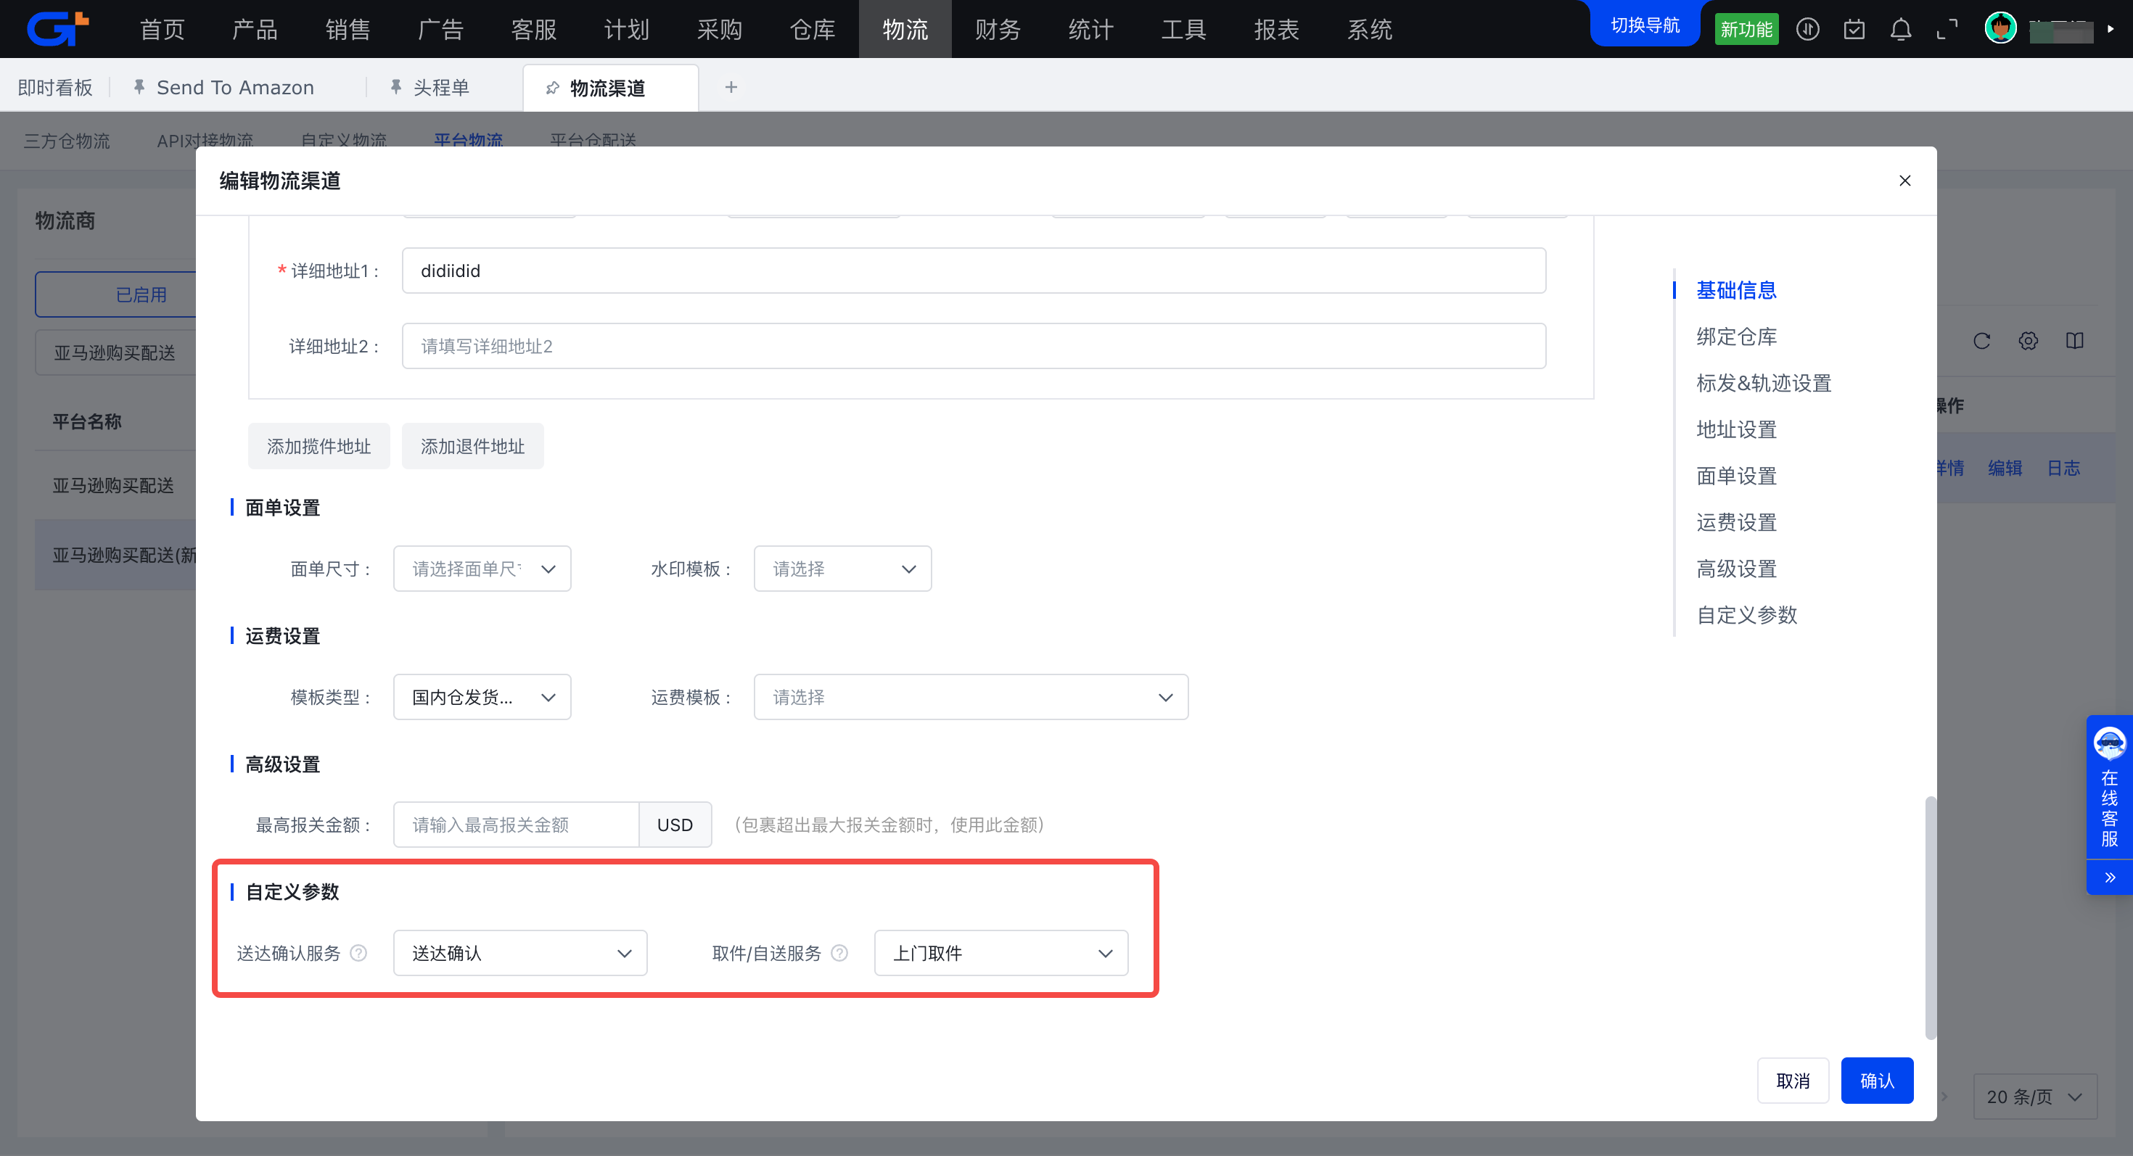
Task: Click the blue 确认 button
Action: [x=1876, y=1080]
